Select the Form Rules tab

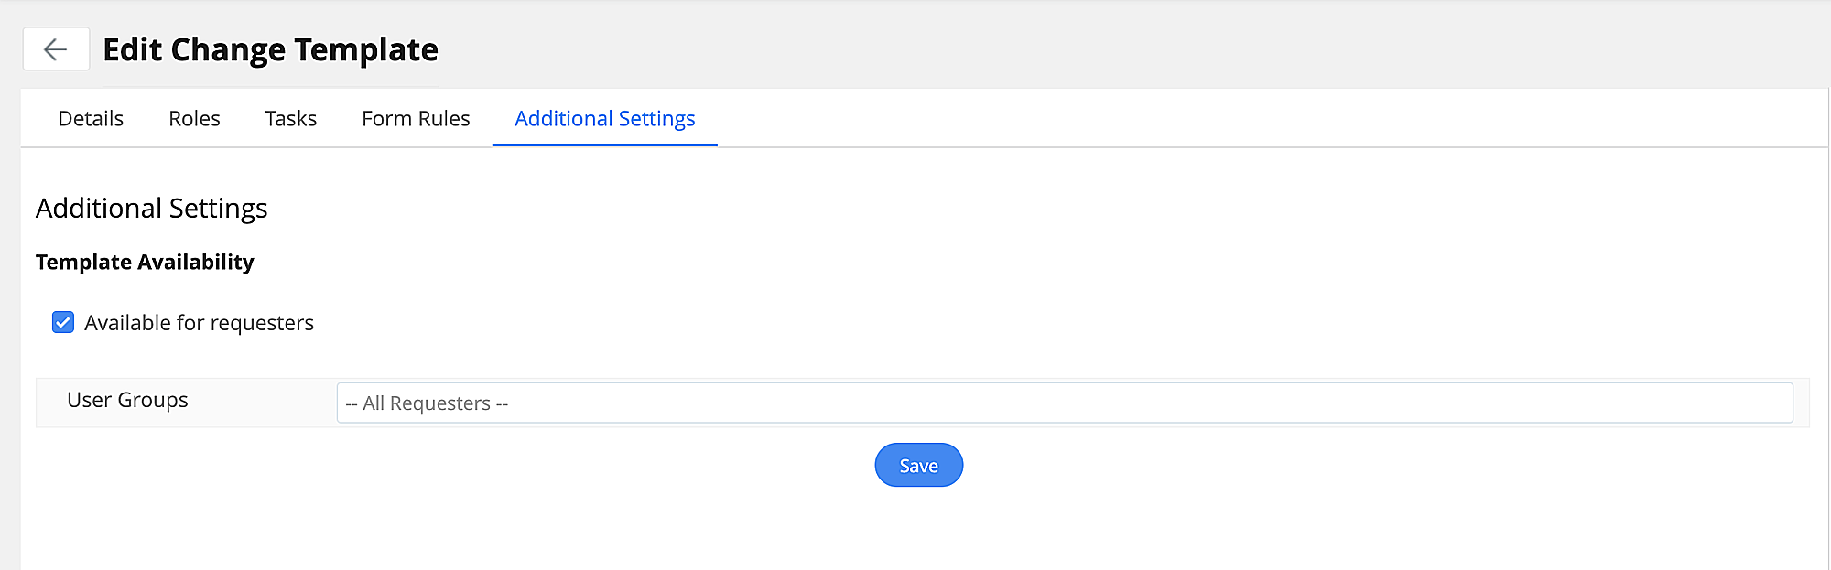coord(416,119)
